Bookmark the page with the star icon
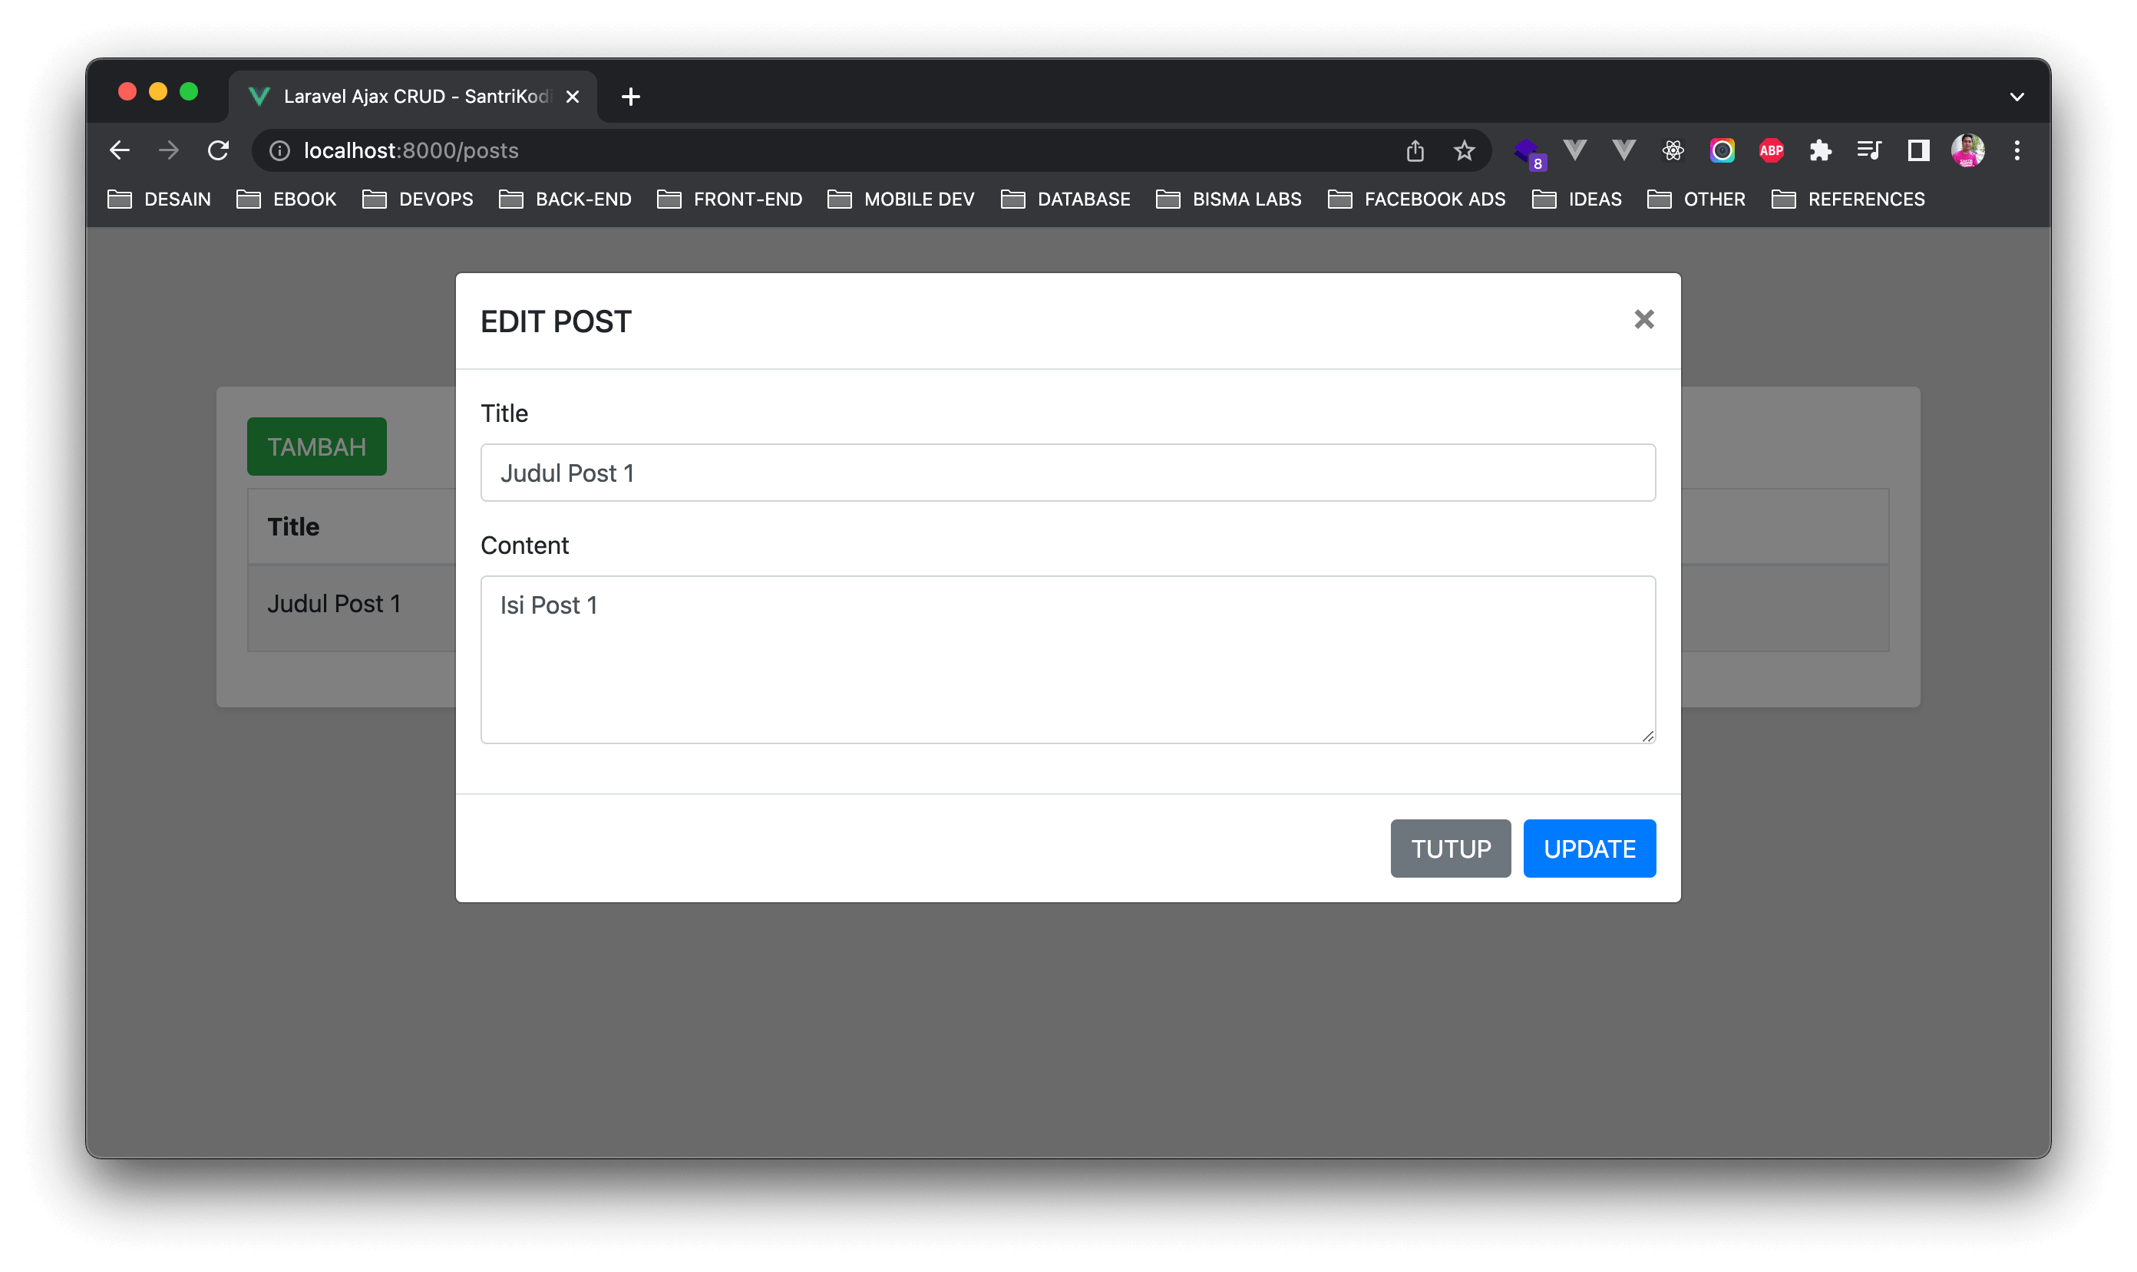Image resolution: width=2137 pixels, height=1272 pixels. click(x=1464, y=151)
